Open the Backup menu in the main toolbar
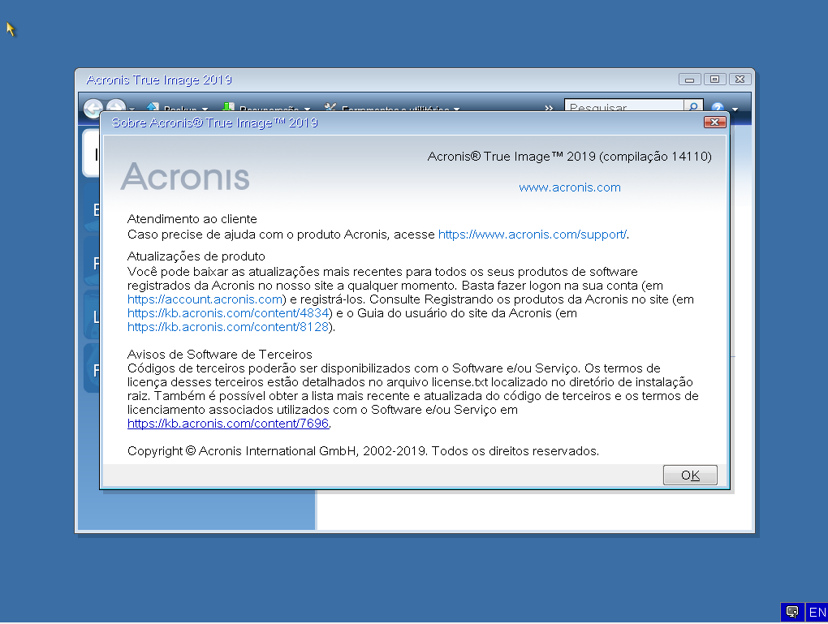Image resolution: width=828 pixels, height=624 pixels. (x=178, y=108)
